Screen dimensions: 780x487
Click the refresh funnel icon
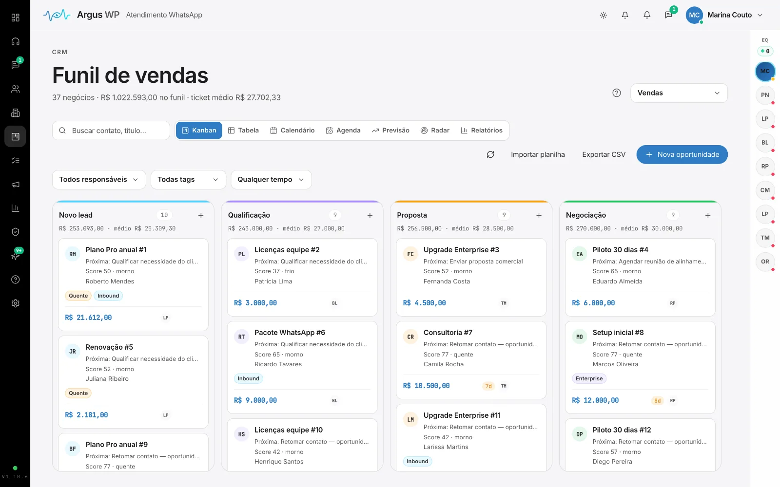(490, 154)
